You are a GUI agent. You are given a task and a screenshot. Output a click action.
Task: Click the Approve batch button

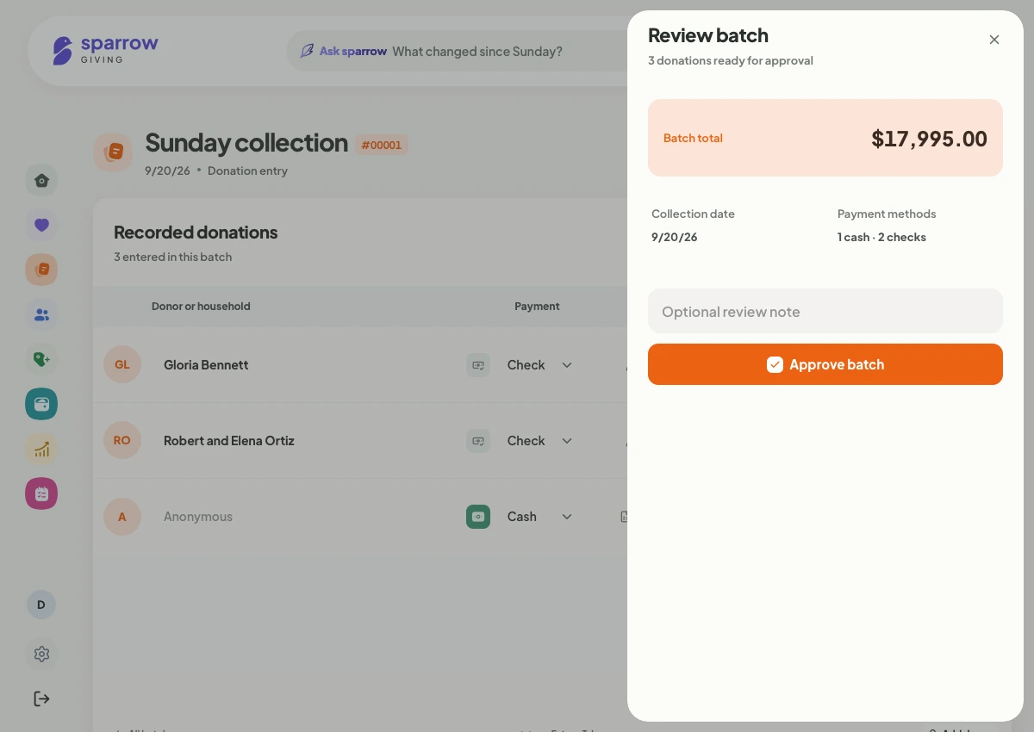coord(825,364)
